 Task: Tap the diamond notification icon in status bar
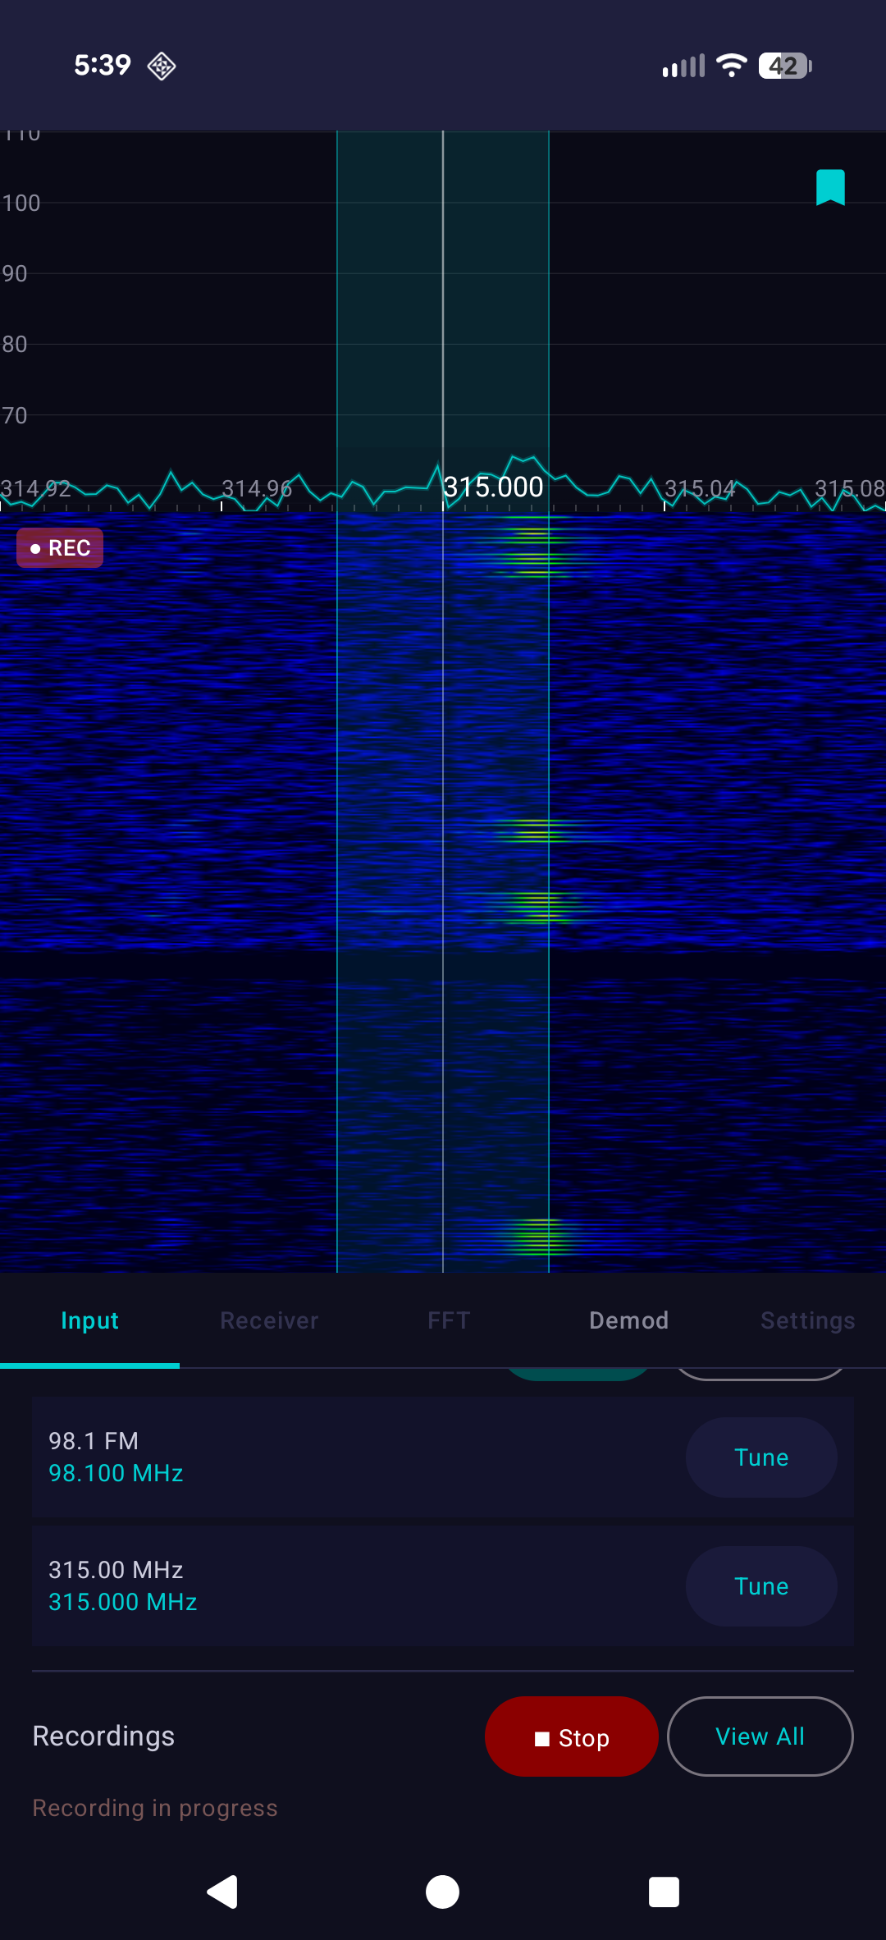[162, 66]
